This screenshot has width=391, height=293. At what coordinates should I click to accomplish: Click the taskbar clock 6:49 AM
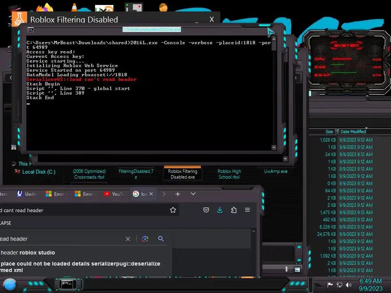coord(370,281)
